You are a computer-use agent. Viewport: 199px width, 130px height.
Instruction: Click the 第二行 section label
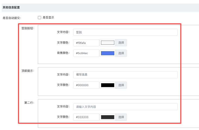click(29, 103)
